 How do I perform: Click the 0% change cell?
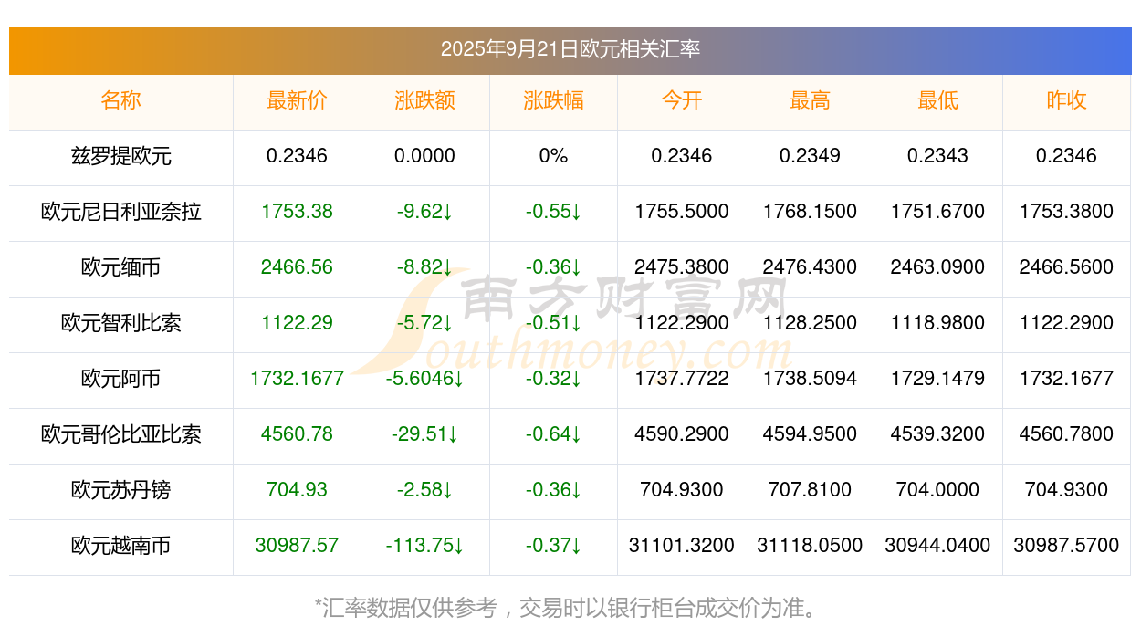tap(553, 156)
